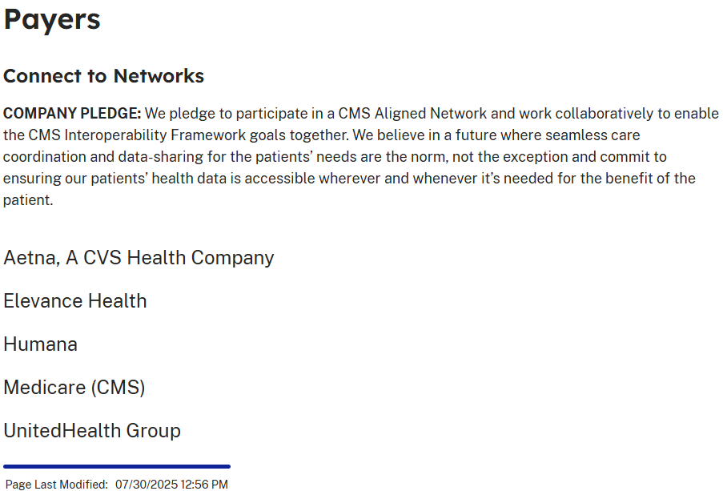Click the blue horizontal divider line

point(117,466)
